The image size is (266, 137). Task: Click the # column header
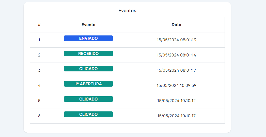[x=39, y=25]
